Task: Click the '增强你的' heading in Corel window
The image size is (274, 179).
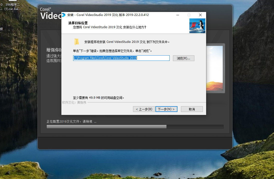Action: click(54, 50)
